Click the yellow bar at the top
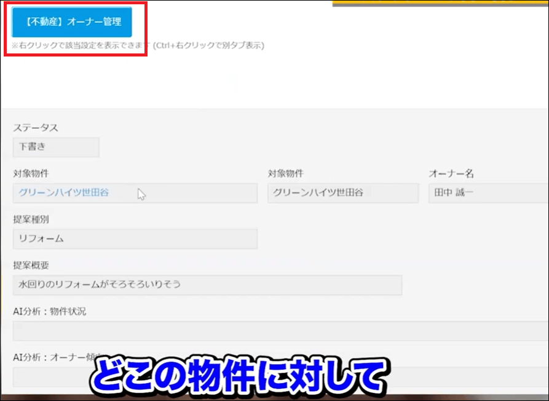Image resolution: width=549 pixels, height=401 pixels. click(x=440, y=2)
